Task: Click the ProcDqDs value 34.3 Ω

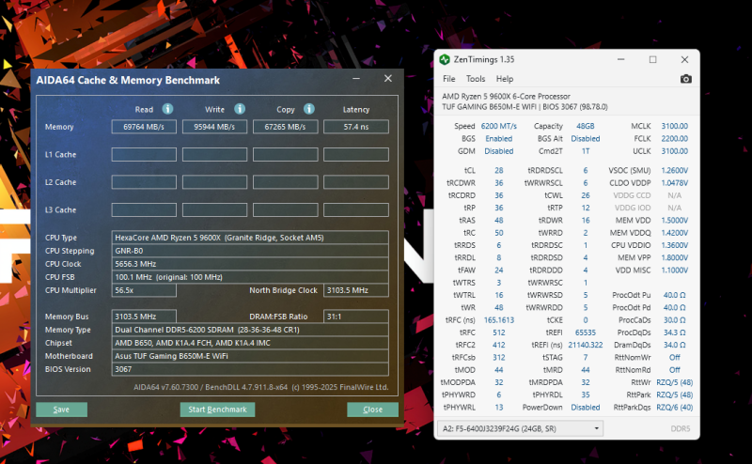Action: [674, 333]
